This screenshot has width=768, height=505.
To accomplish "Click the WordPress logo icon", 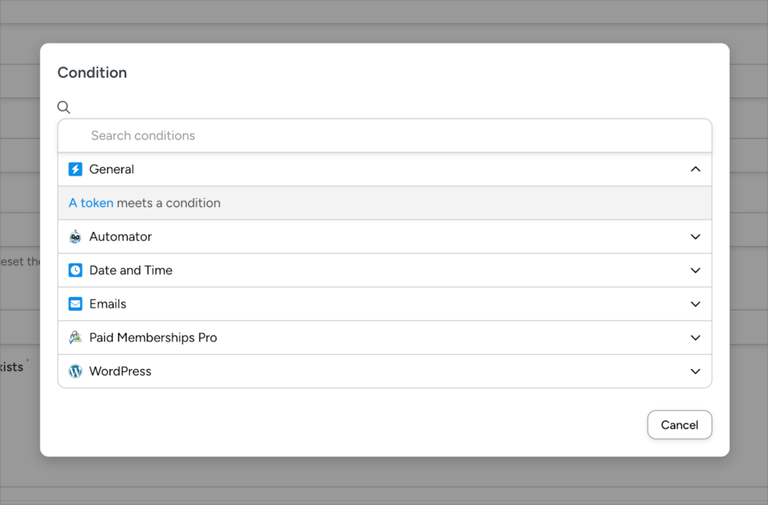I will tap(75, 371).
